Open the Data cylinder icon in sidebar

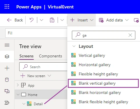(x=7, y=80)
